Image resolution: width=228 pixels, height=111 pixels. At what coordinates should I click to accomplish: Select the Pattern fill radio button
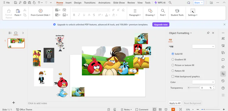point(173,71)
